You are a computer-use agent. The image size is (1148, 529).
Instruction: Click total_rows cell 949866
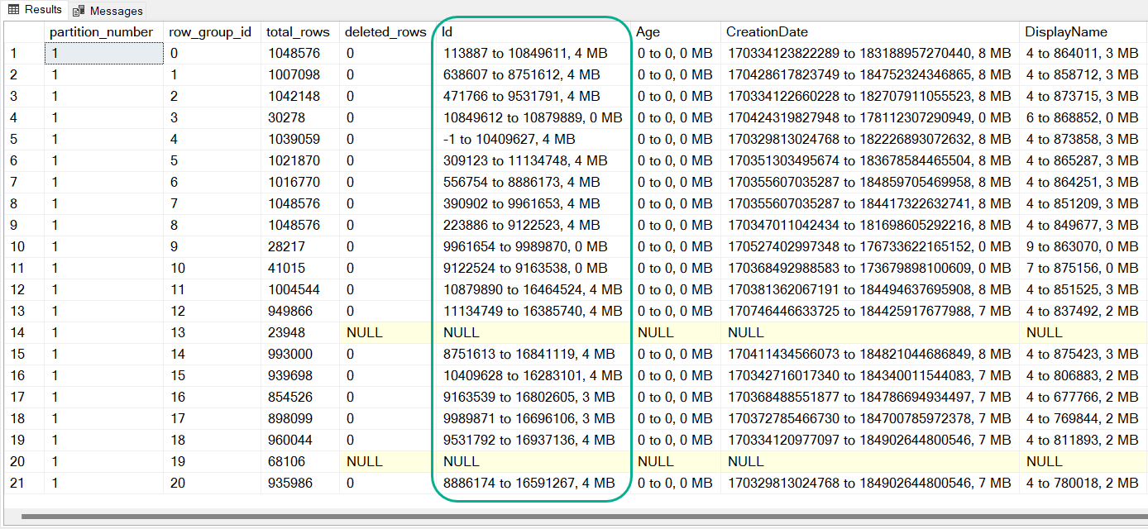[x=299, y=312]
